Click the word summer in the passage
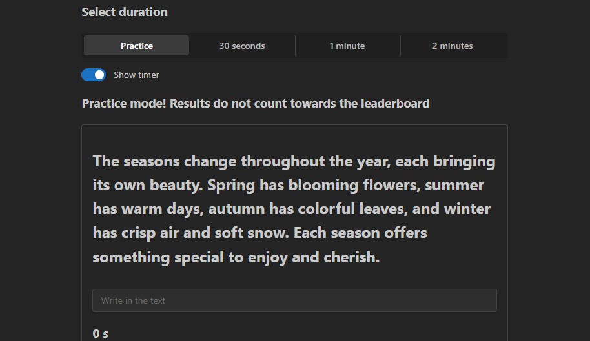The image size is (590, 341). (x=454, y=186)
